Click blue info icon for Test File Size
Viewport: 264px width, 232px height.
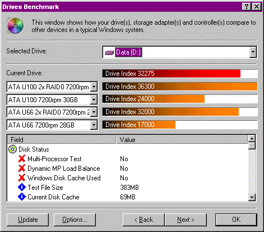click(x=22, y=187)
